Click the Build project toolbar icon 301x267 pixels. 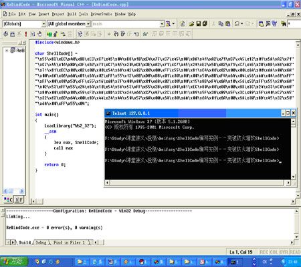pyautogui.click(x=13, y=34)
